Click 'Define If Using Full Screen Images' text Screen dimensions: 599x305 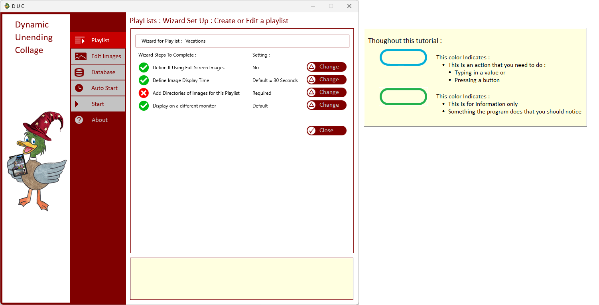coord(189,68)
